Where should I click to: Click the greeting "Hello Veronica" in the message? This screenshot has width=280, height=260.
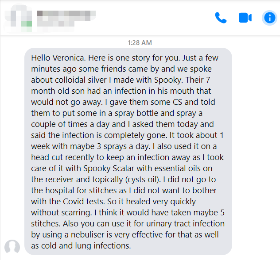click(x=57, y=58)
